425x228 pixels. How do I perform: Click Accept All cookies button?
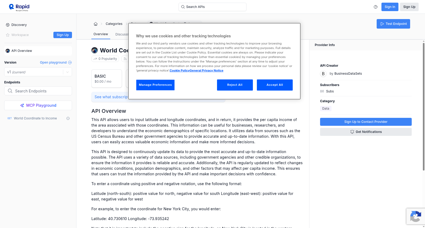(275, 85)
